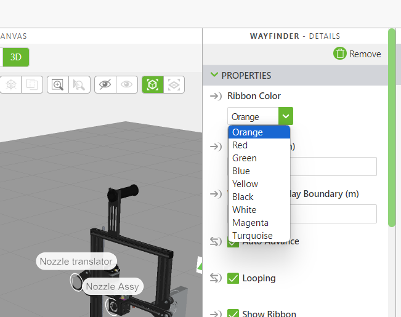
Task: Click circle marker beside Nozzle Assy label
Action: pyautogui.click(x=76, y=282)
